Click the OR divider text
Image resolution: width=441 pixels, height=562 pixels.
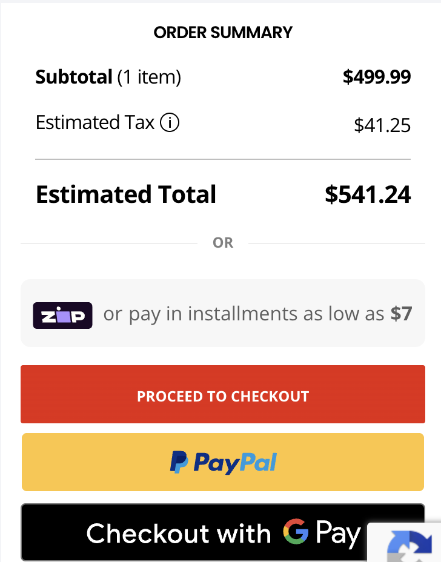point(223,243)
